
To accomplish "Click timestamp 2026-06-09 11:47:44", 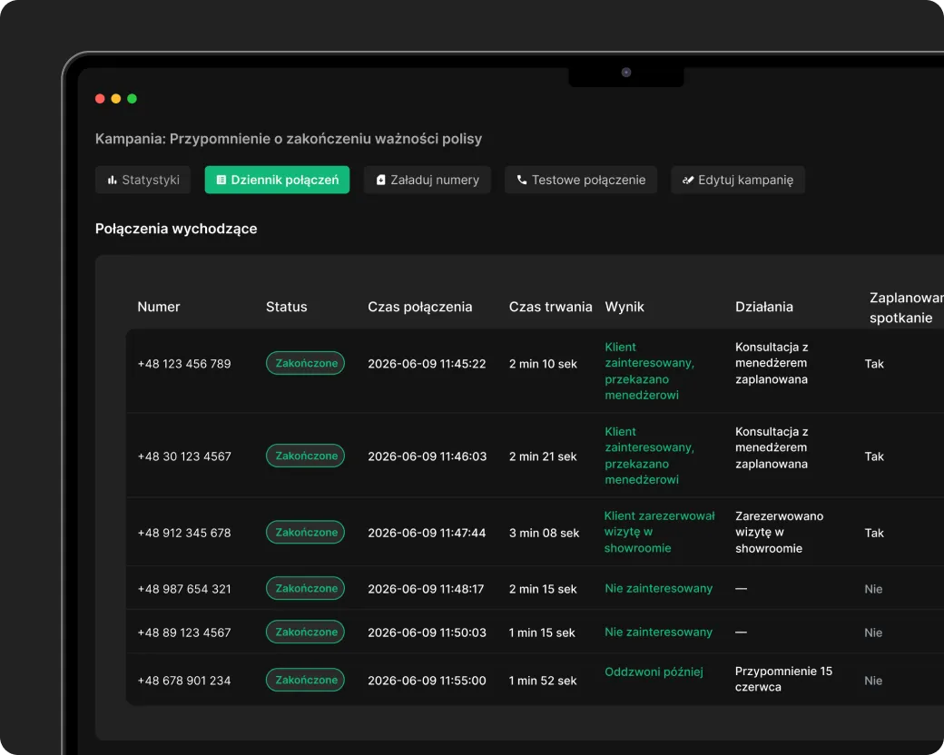I will [427, 533].
